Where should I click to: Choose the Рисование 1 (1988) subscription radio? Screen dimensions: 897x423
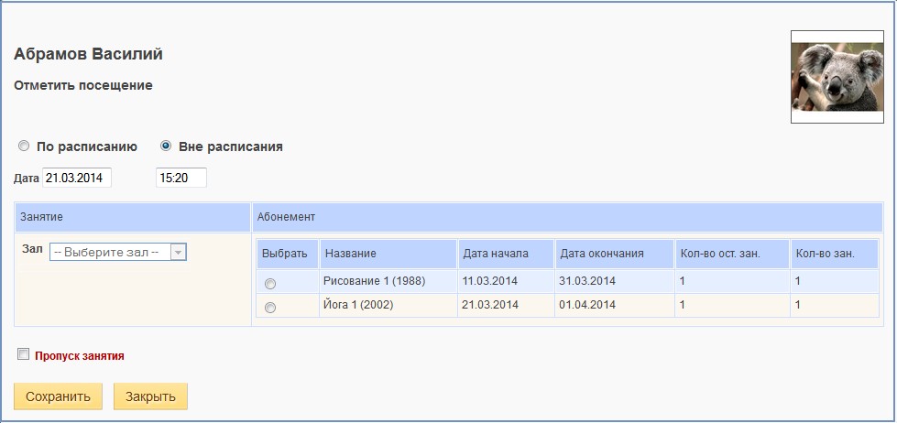pyautogui.click(x=270, y=284)
